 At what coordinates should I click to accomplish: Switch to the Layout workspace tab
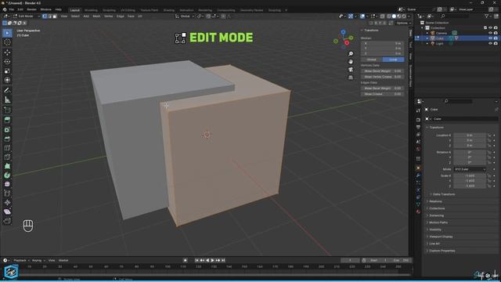pos(75,10)
